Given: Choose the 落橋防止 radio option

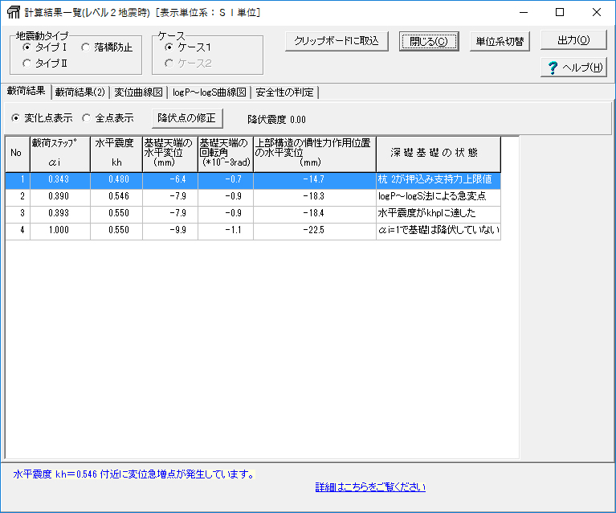Looking at the screenshot, I should pos(86,47).
